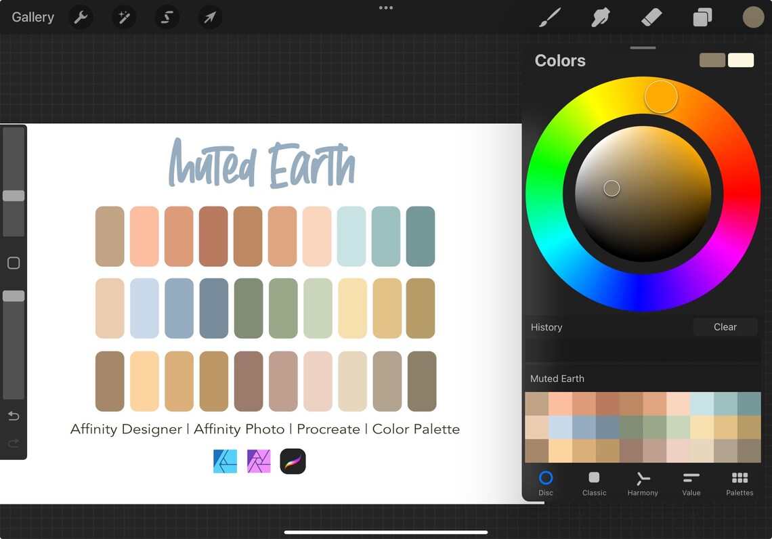Return to the Gallery
The width and height of the screenshot is (772, 539).
[x=32, y=17]
